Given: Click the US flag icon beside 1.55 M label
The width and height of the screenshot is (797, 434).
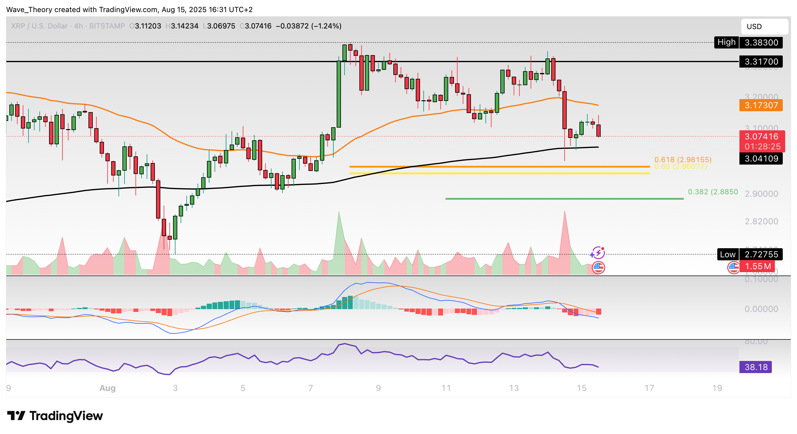Looking at the screenshot, I should tap(733, 267).
